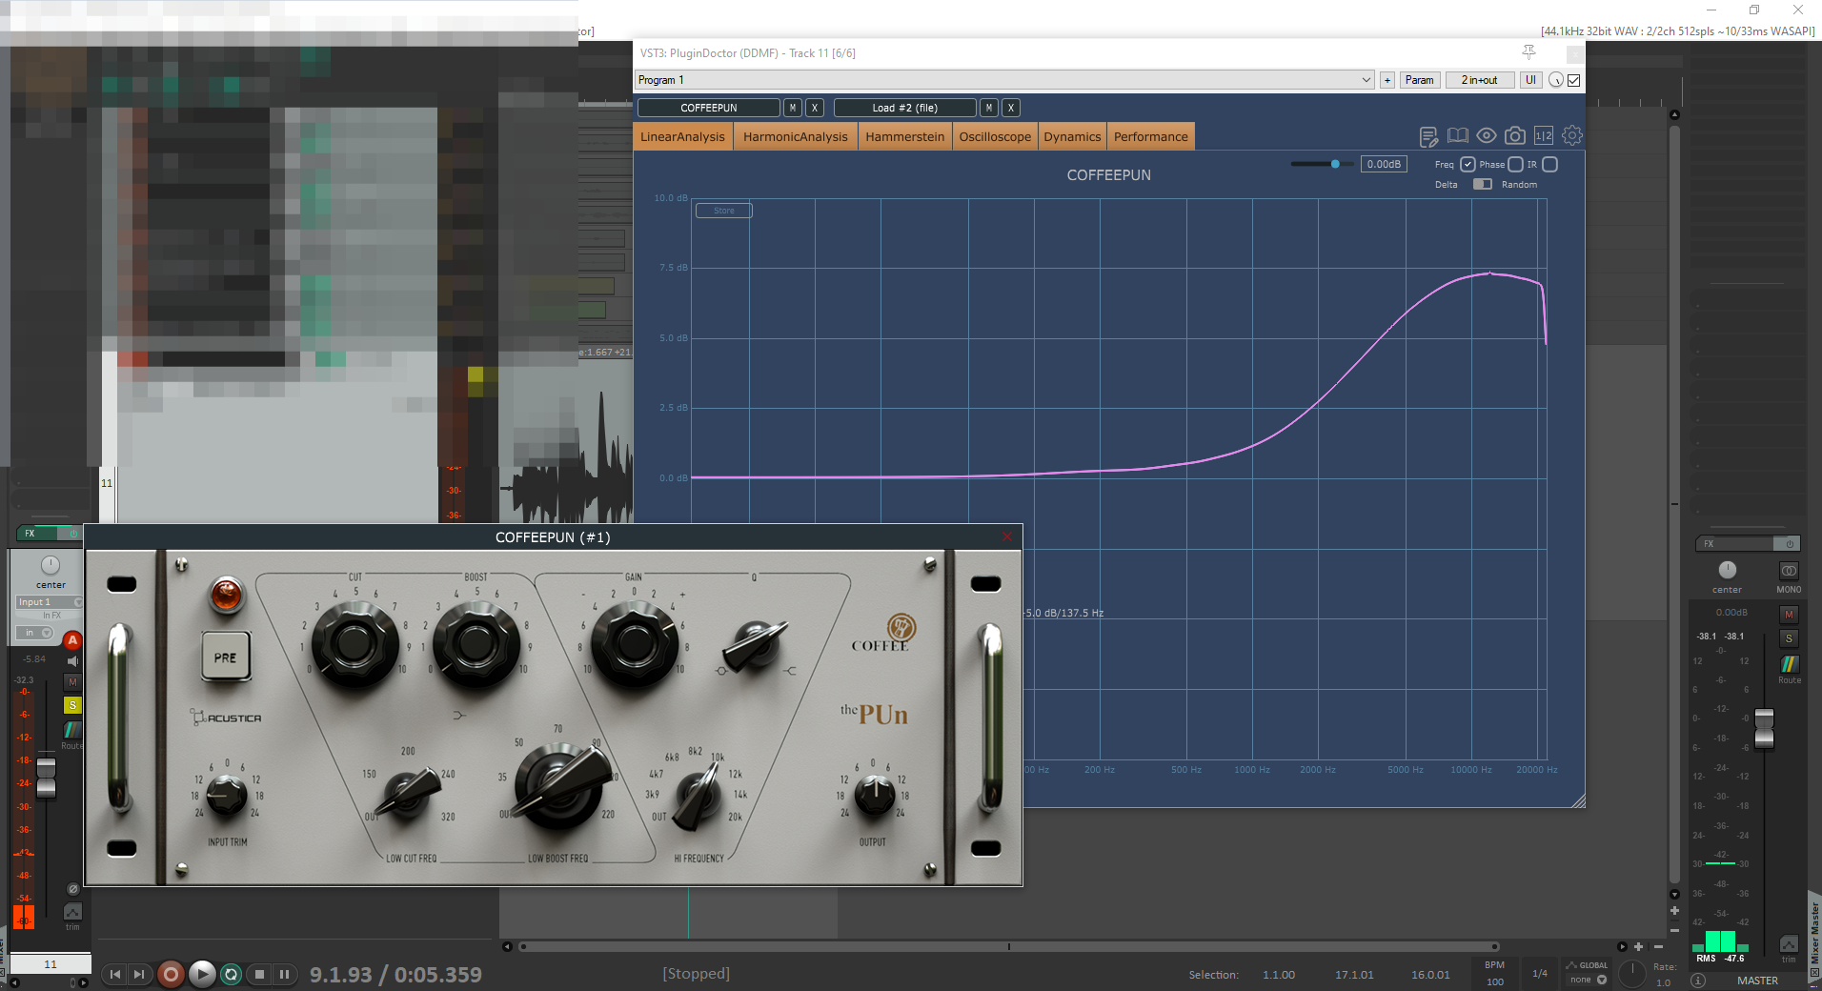The width and height of the screenshot is (1822, 991).
Task: Click the 2 in+out routing button
Action: click(x=1479, y=80)
